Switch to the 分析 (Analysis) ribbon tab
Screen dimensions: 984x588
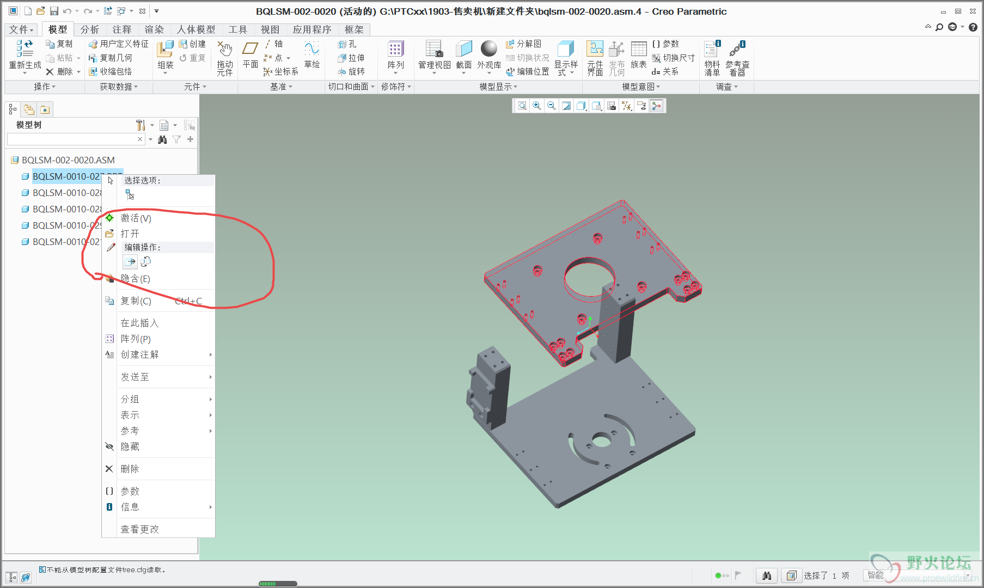coord(90,29)
